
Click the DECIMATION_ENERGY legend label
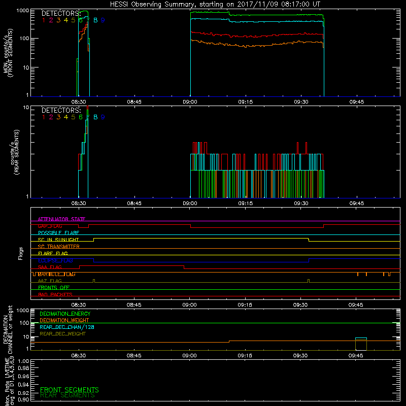click(x=65, y=314)
